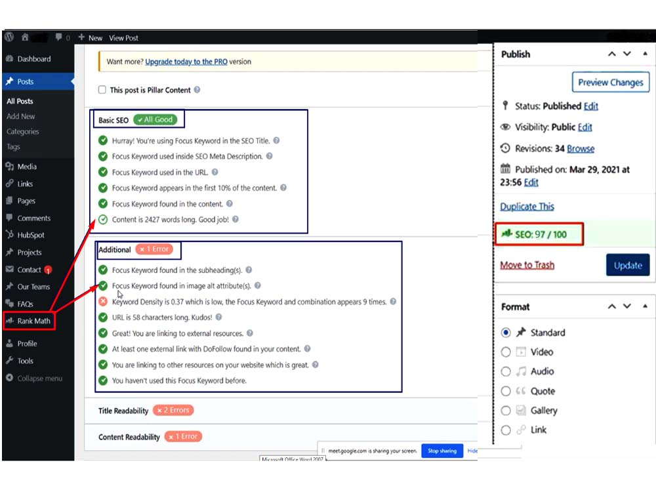This screenshot has width=656, height=492.
Task: Click the Update button
Action: (x=628, y=265)
